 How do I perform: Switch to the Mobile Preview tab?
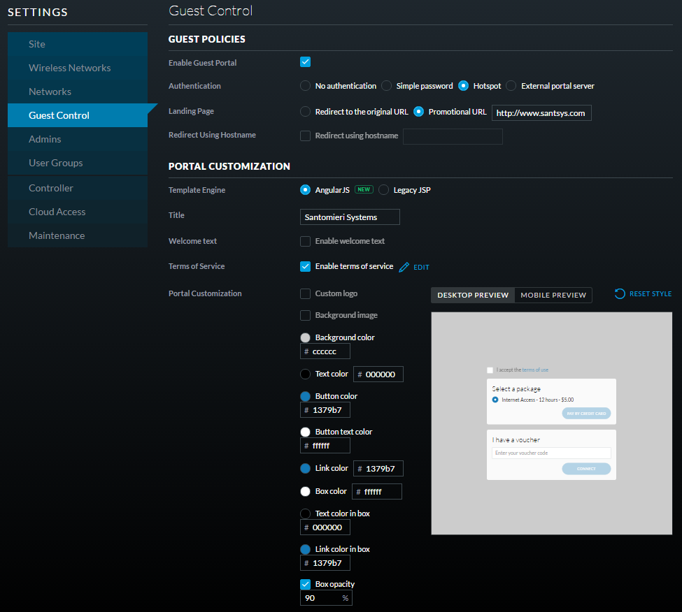553,295
